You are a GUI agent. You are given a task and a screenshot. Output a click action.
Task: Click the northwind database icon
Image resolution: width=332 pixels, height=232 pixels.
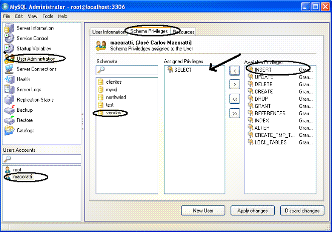[x=100, y=97]
